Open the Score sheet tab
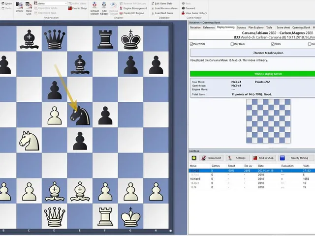315x236 pixels. [283, 28]
